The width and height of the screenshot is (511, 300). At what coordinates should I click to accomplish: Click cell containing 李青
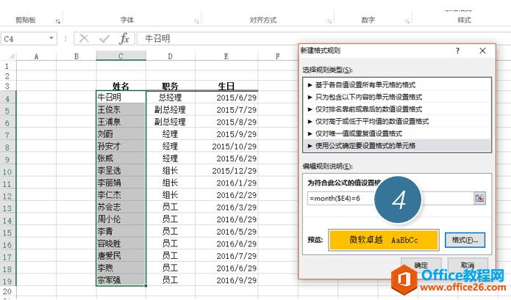[121, 232]
